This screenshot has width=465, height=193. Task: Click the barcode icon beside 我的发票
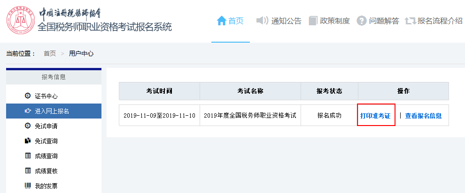pos(28,186)
